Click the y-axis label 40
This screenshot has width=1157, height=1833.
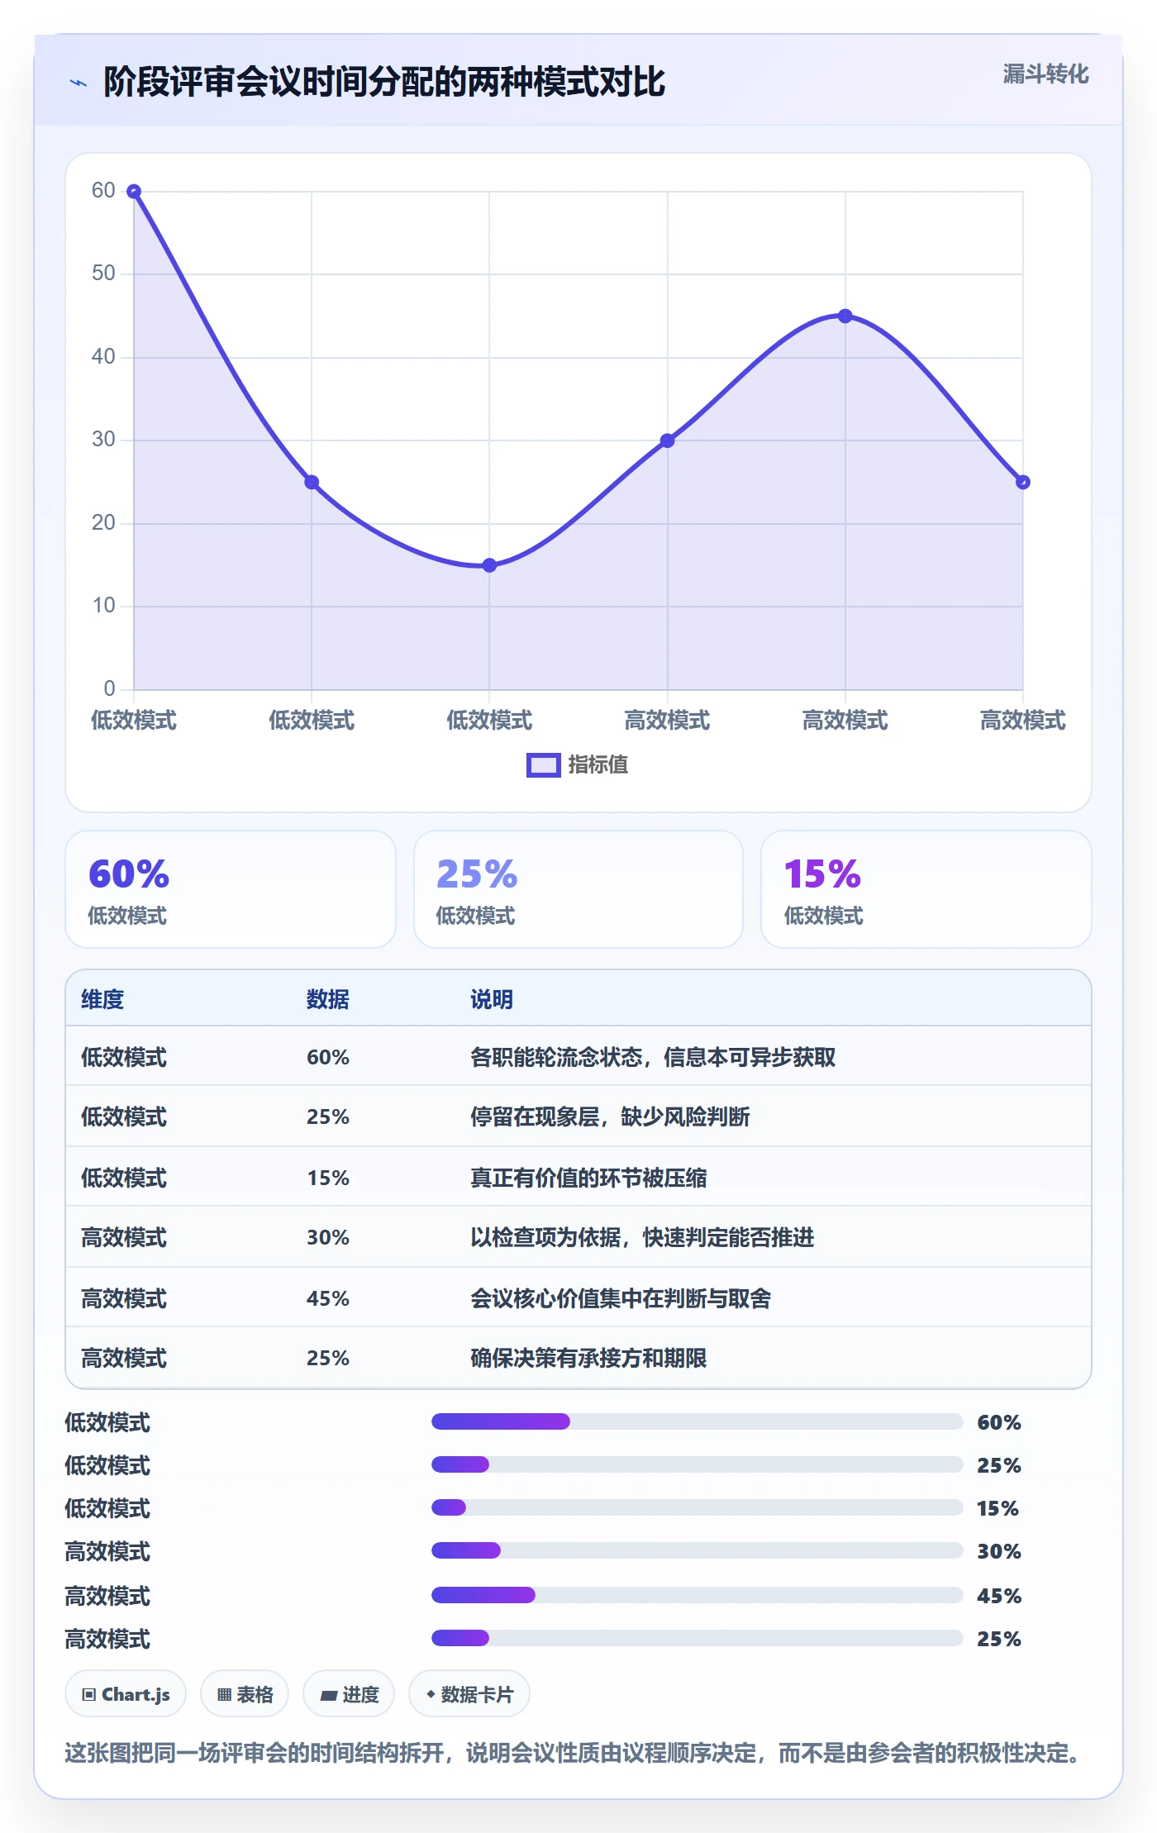104,356
